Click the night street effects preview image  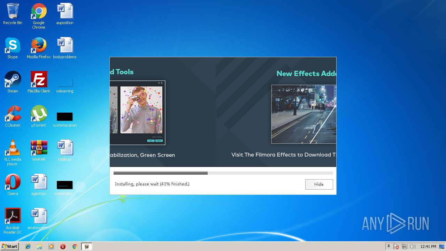click(304, 114)
